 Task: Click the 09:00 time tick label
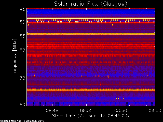point(155,111)
